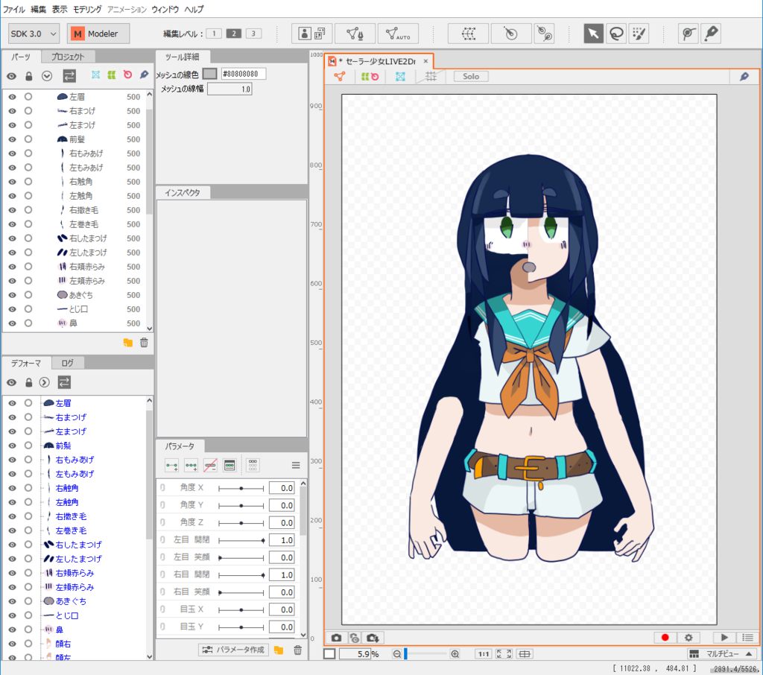Open the マルチビュー expander arrow

[749, 654]
